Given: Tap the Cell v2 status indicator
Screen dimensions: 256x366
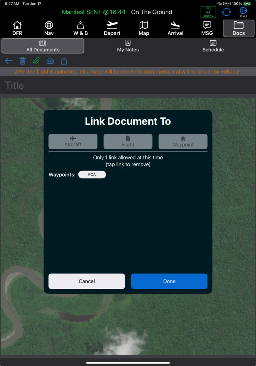Looking at the screenshot, I should coord(208,12).
